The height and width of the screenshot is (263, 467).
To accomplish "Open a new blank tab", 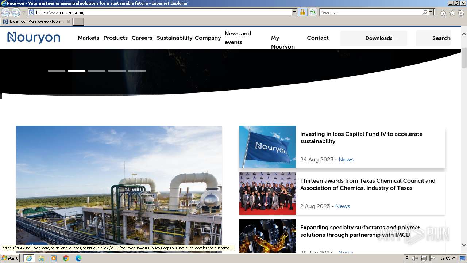I will [x=78, y=22].
